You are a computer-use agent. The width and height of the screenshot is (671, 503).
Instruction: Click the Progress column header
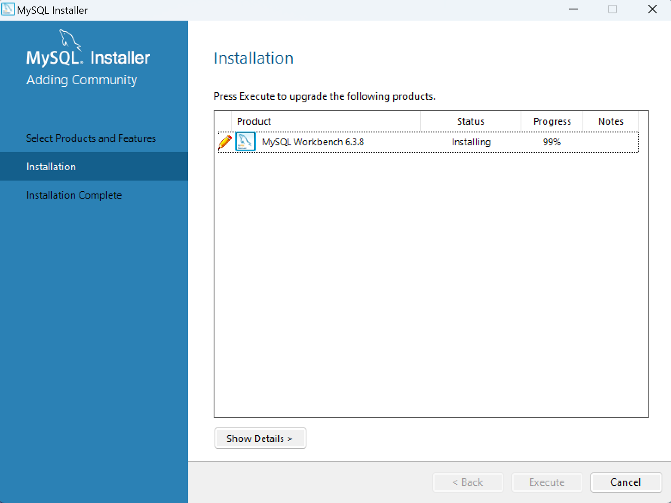(552, 121)
